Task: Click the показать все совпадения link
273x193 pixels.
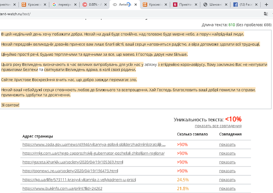Action: tap(218, 126)
